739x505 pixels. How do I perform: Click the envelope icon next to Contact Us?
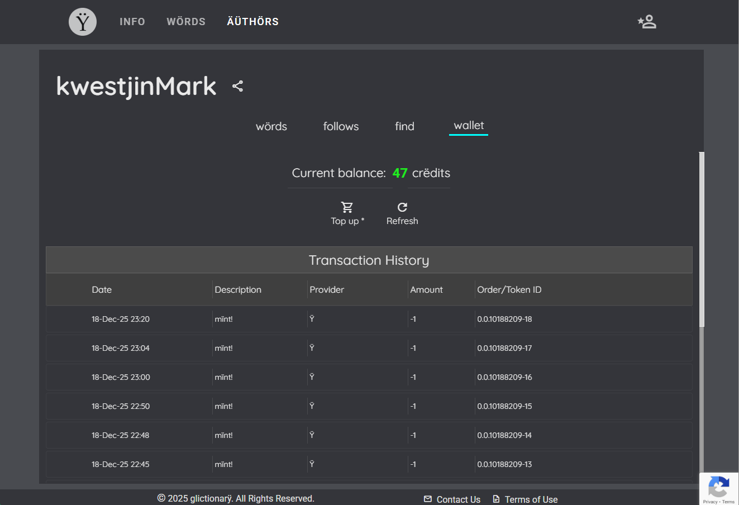click(x=428, y=499)
